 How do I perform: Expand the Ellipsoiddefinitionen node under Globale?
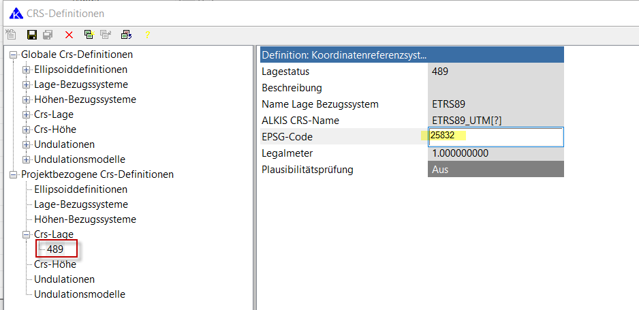coord(26,69)
